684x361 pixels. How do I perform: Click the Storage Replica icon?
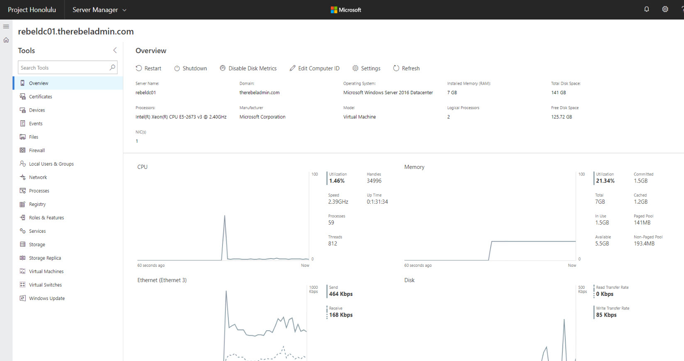[23, 258]
